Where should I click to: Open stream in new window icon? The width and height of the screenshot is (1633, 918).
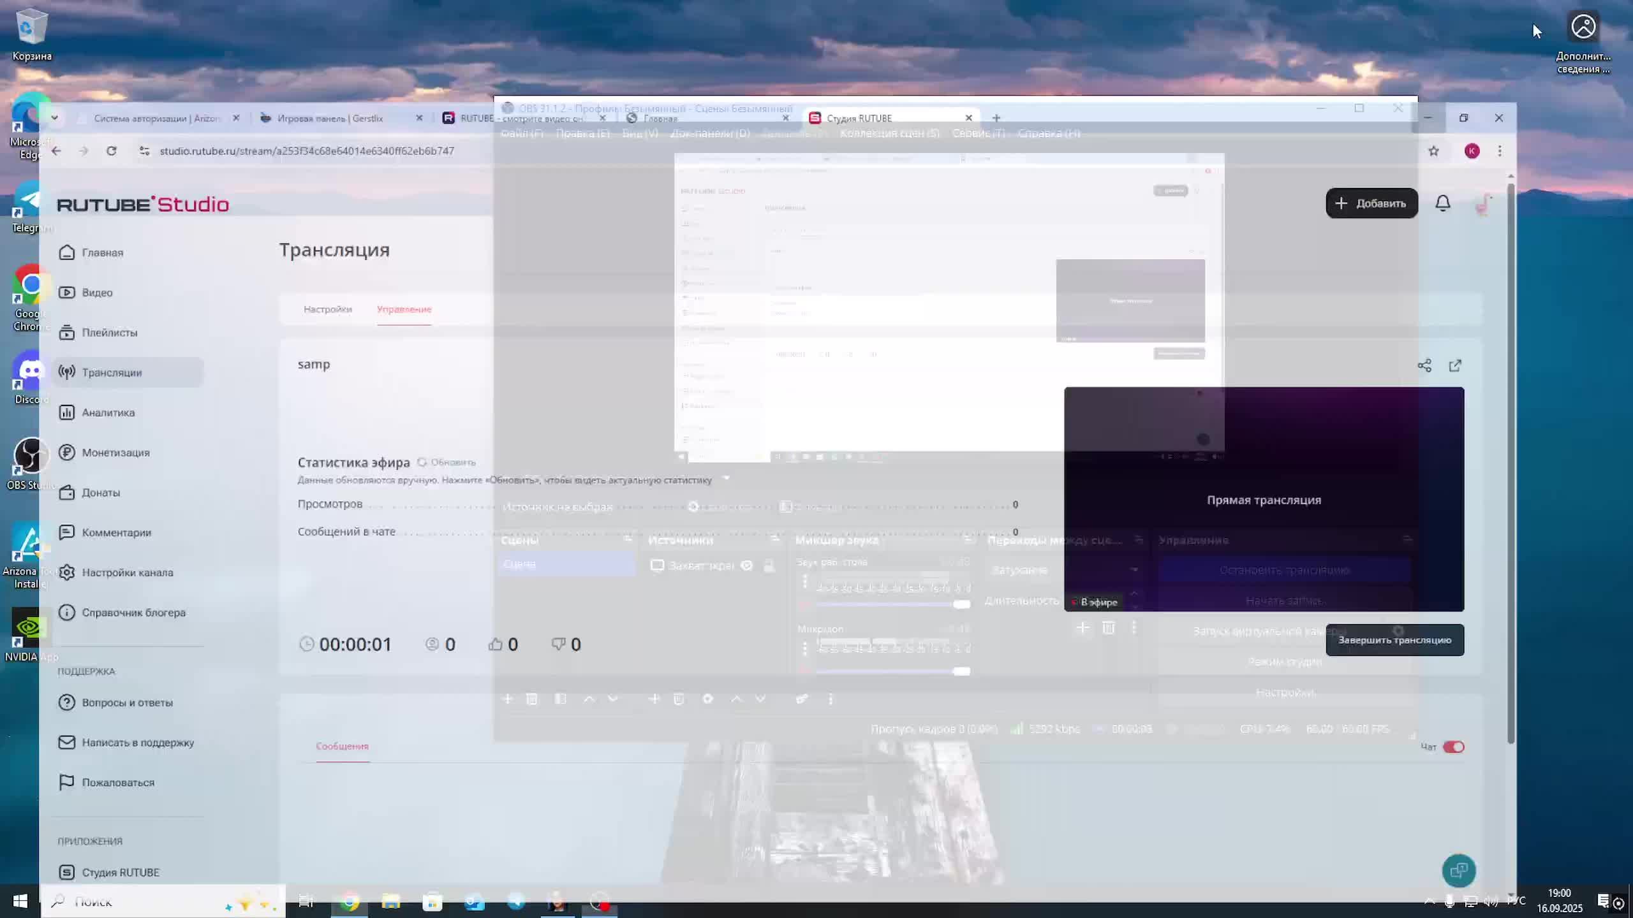[1455, 365]
